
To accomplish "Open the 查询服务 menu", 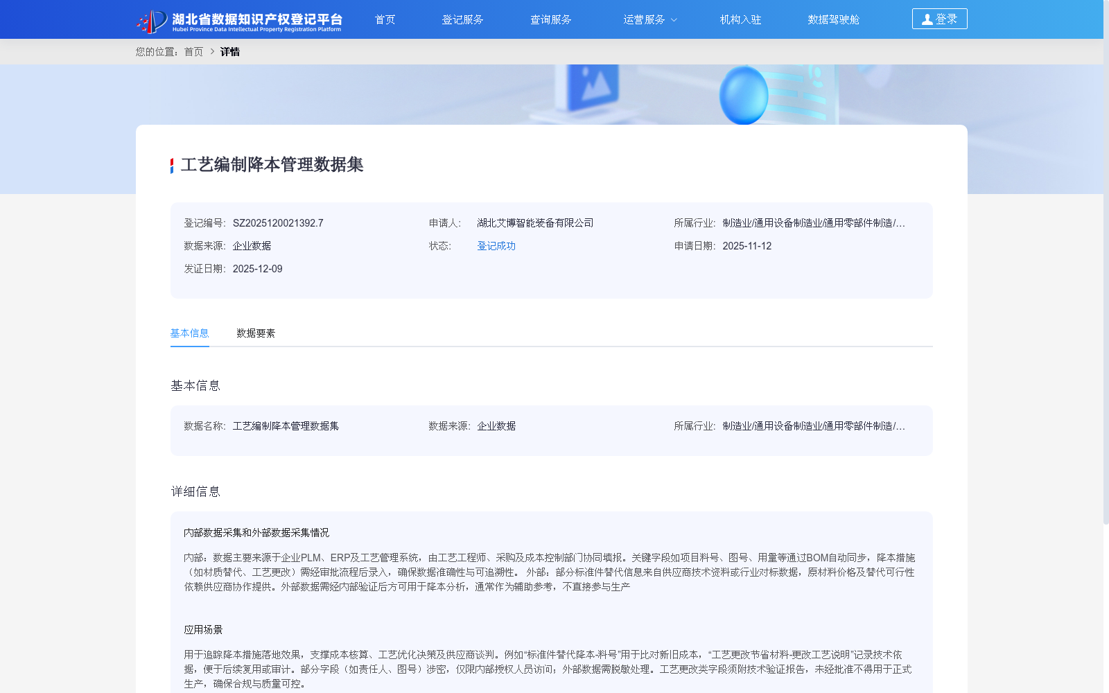I will pos(551,19).
